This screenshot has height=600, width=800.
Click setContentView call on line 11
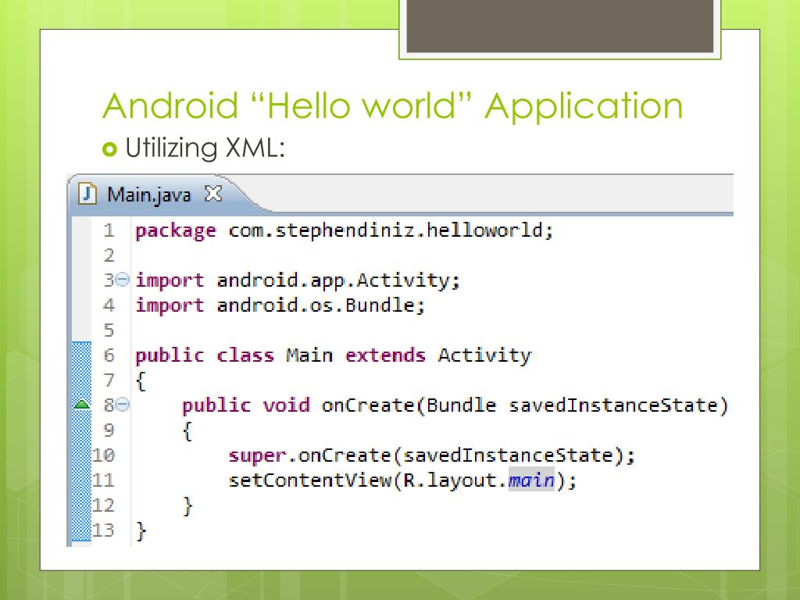[309, 480]
